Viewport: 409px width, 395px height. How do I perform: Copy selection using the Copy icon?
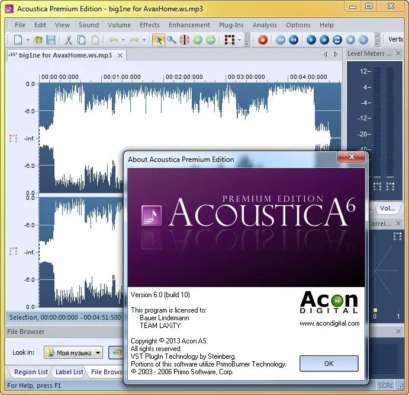[x=82, y=40]
